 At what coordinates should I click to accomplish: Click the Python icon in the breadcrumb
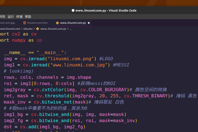coord(38,29)
